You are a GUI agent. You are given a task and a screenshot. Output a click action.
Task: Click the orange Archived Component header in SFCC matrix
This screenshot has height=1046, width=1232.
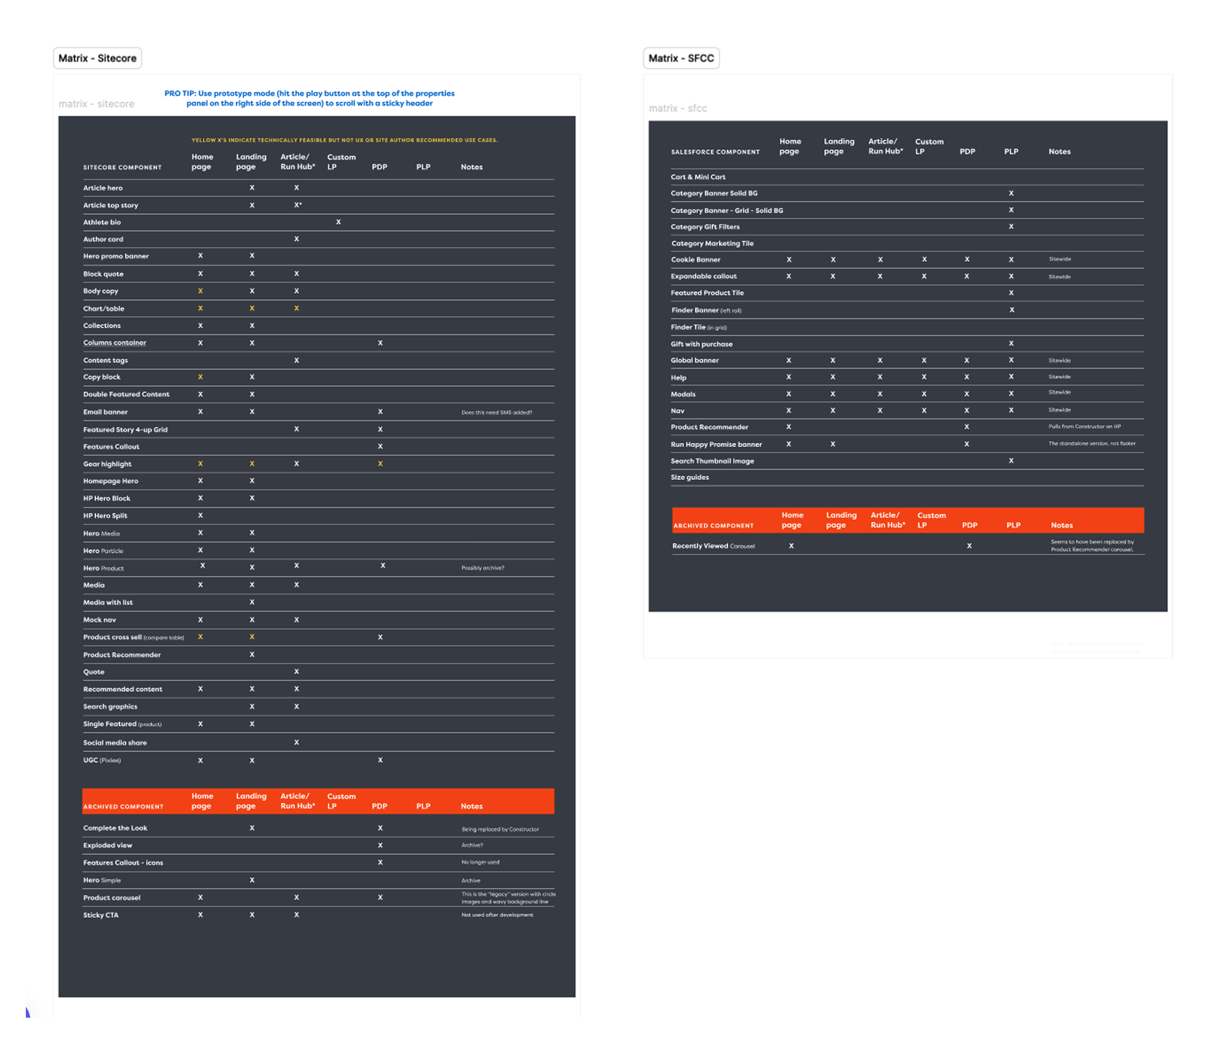(713, 525)
